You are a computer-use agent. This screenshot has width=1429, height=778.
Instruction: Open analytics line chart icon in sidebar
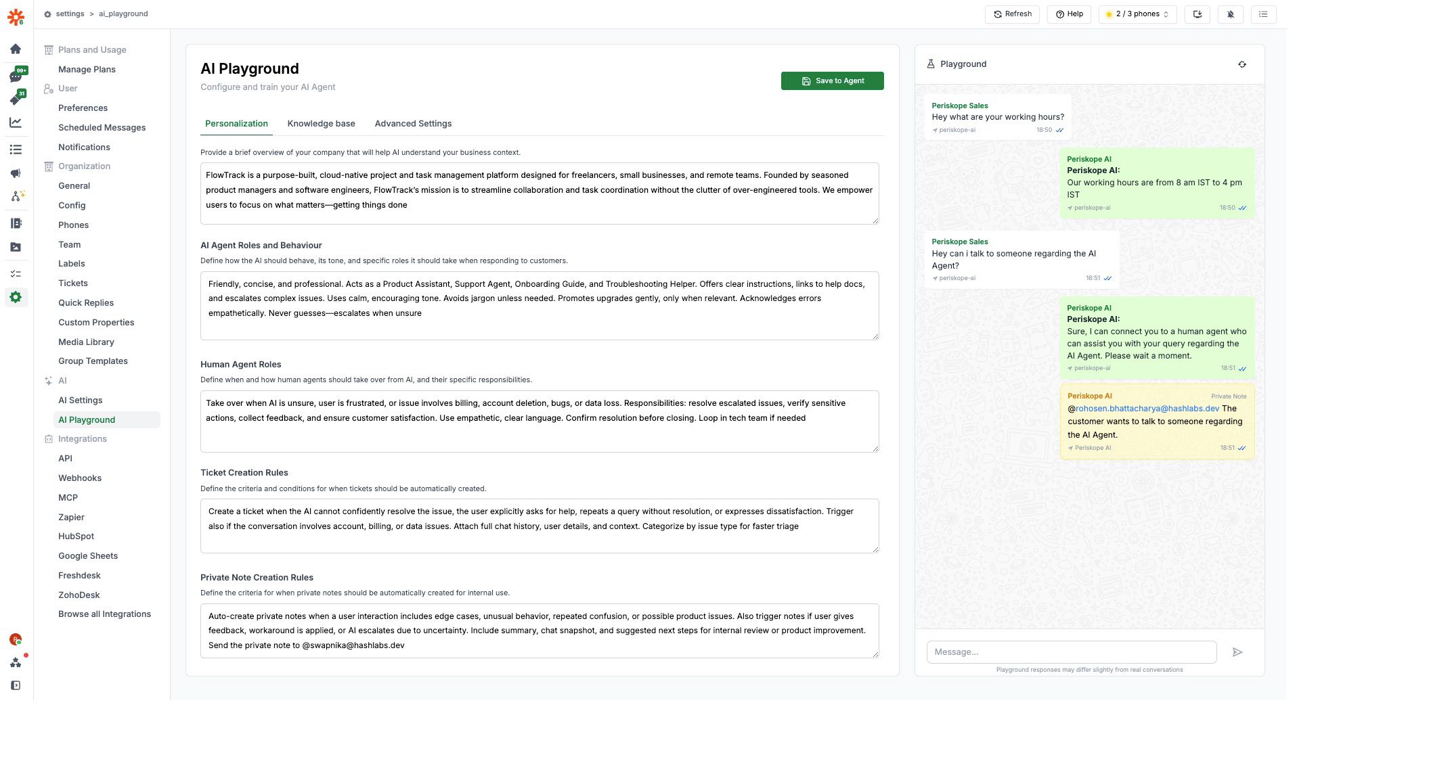click(x=16, y=122)
